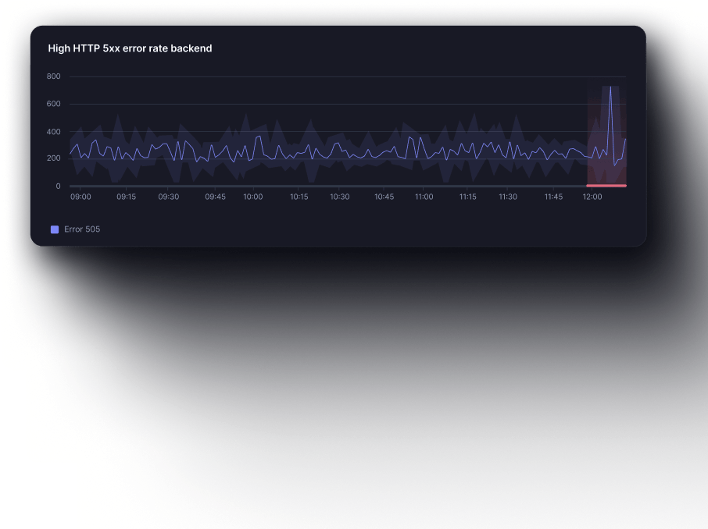Click the 800 value on the y-axis

click(53, 76)
